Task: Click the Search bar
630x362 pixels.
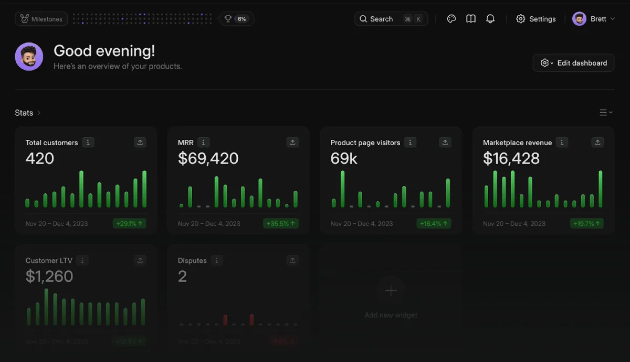Action: (391, 18)
